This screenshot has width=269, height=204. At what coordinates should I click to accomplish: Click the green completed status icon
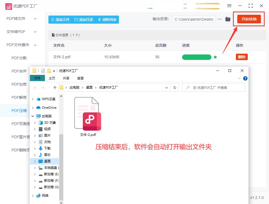tap(215, 57)
